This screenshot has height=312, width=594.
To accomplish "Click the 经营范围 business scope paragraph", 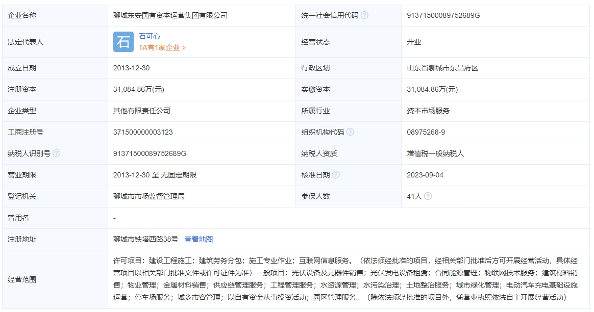I will [345, 279].
